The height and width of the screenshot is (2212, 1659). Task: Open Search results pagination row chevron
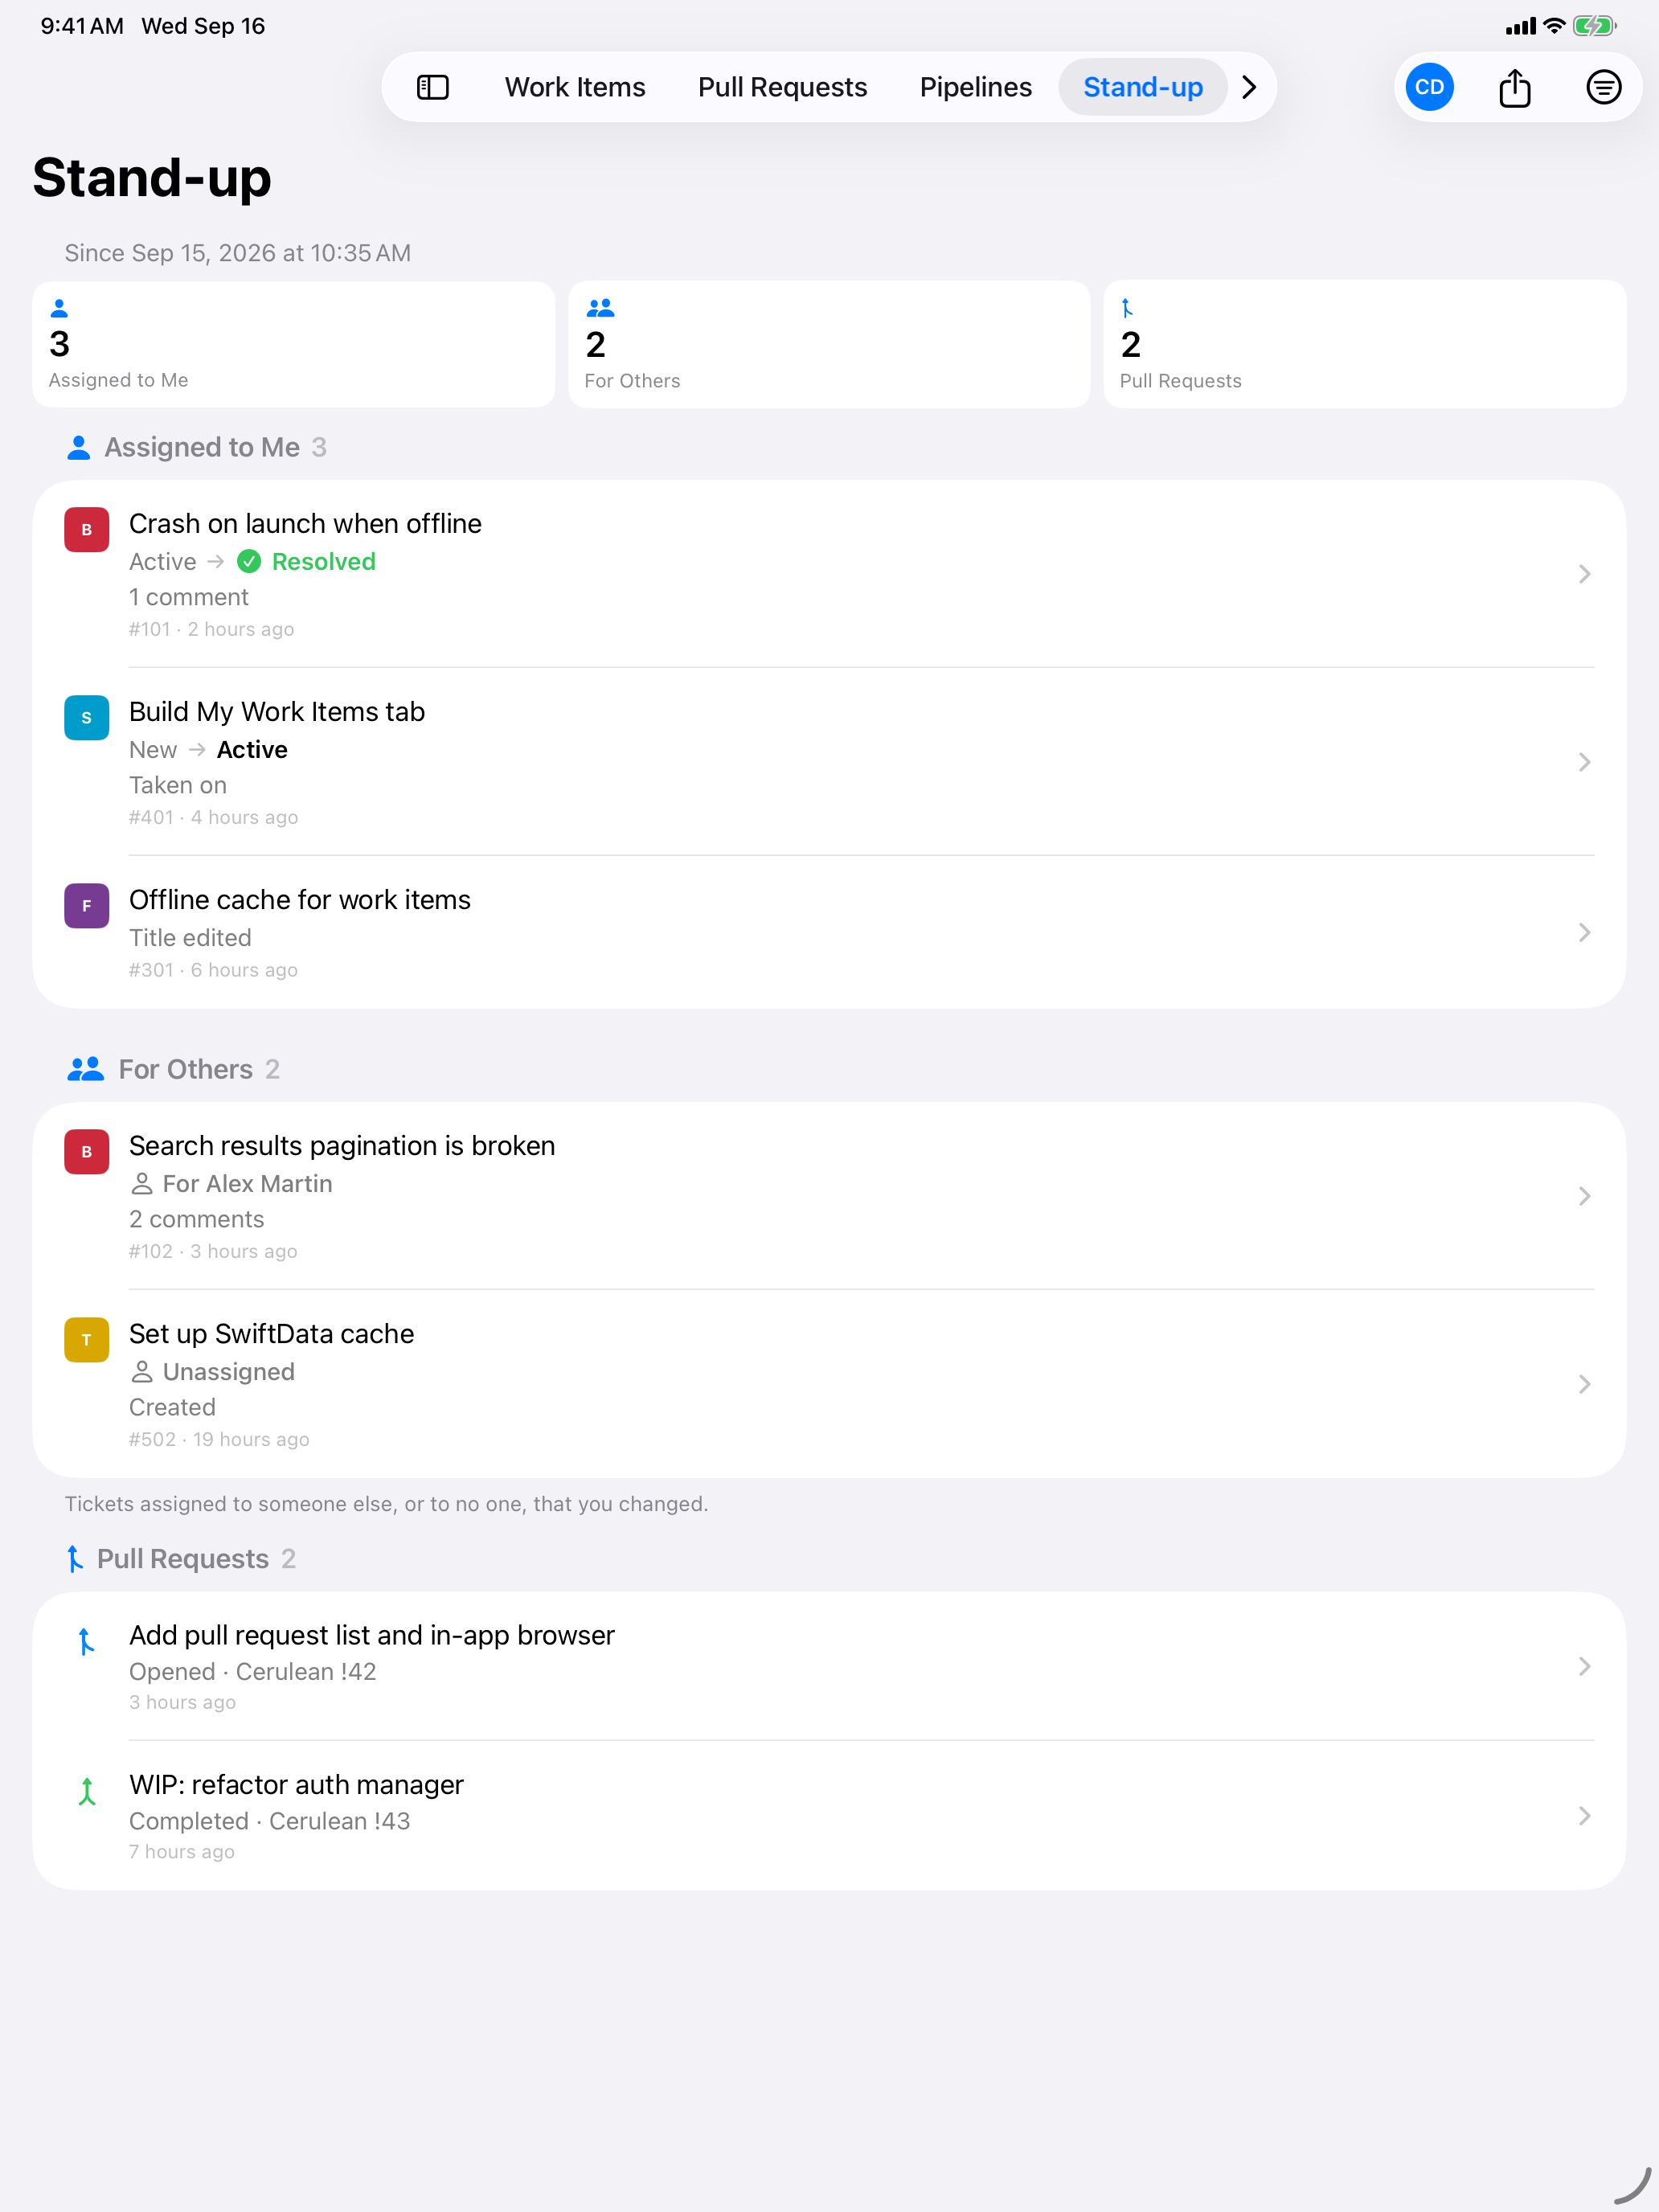point(1584,1196)
